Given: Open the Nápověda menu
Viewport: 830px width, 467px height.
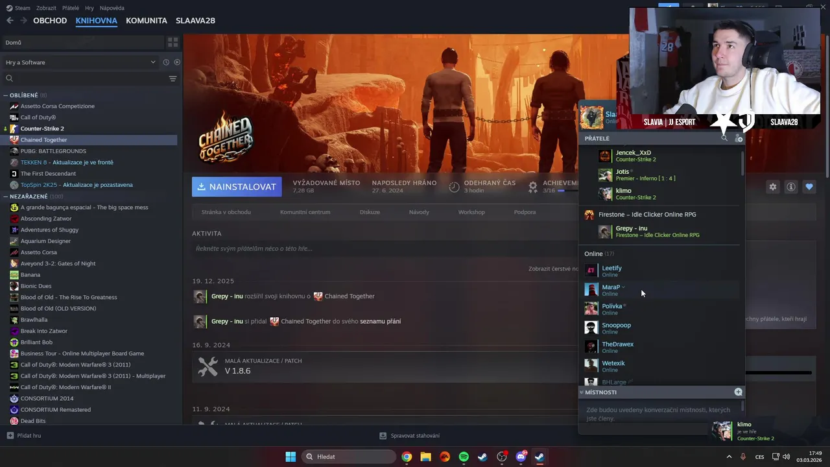Looking at the screenshot, I should point(112,8).
